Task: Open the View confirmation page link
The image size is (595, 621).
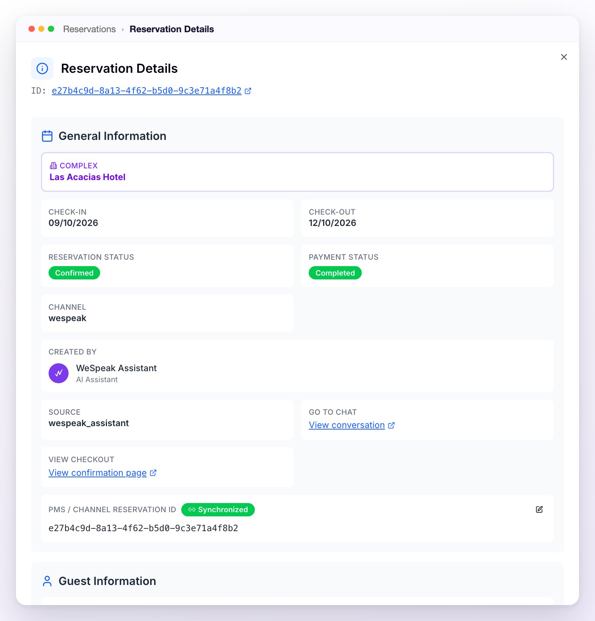Action: (x=97, y=473)
